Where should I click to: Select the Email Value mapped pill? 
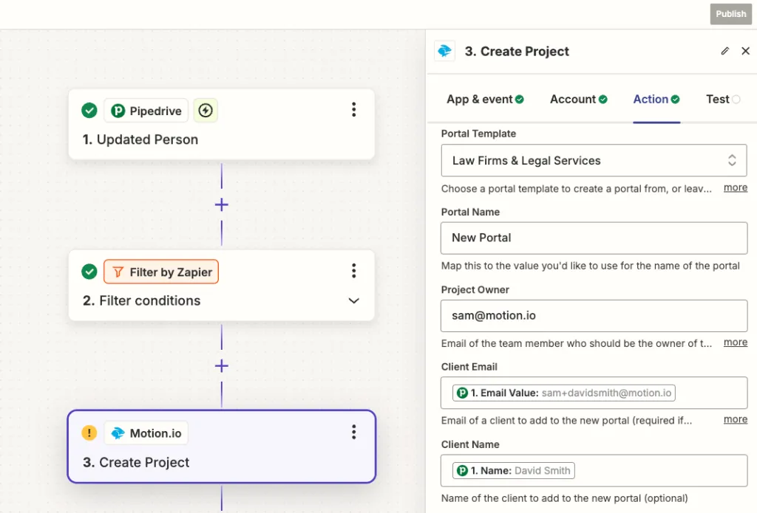[564, 393]
